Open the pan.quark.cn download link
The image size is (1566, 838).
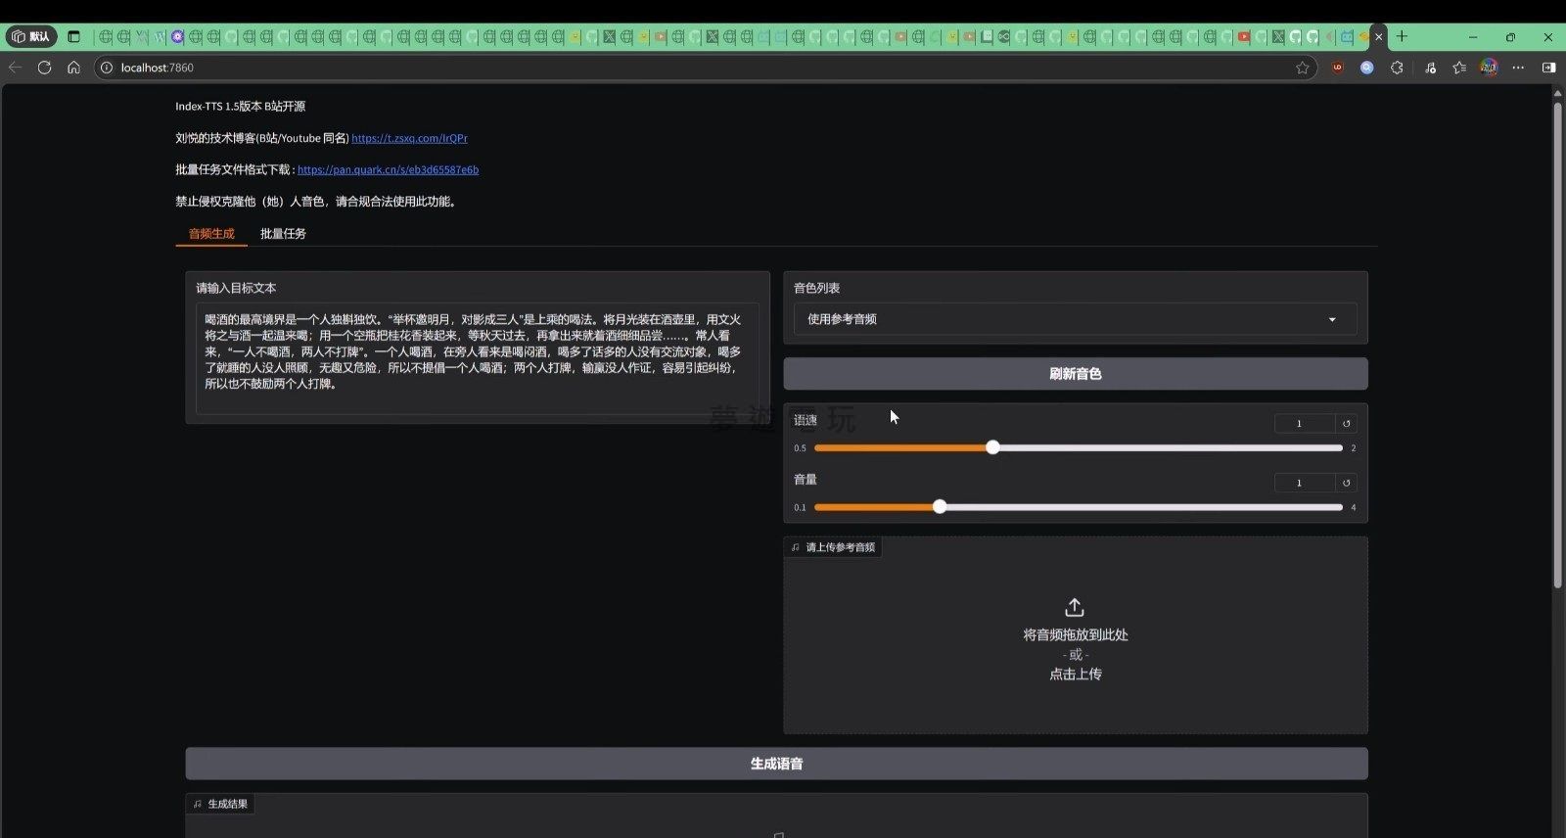pos(388,170)
